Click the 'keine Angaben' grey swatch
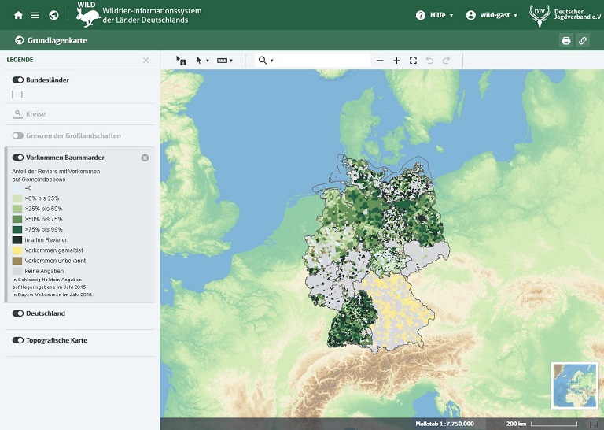The image size is (604, 430). click(17, 271)
